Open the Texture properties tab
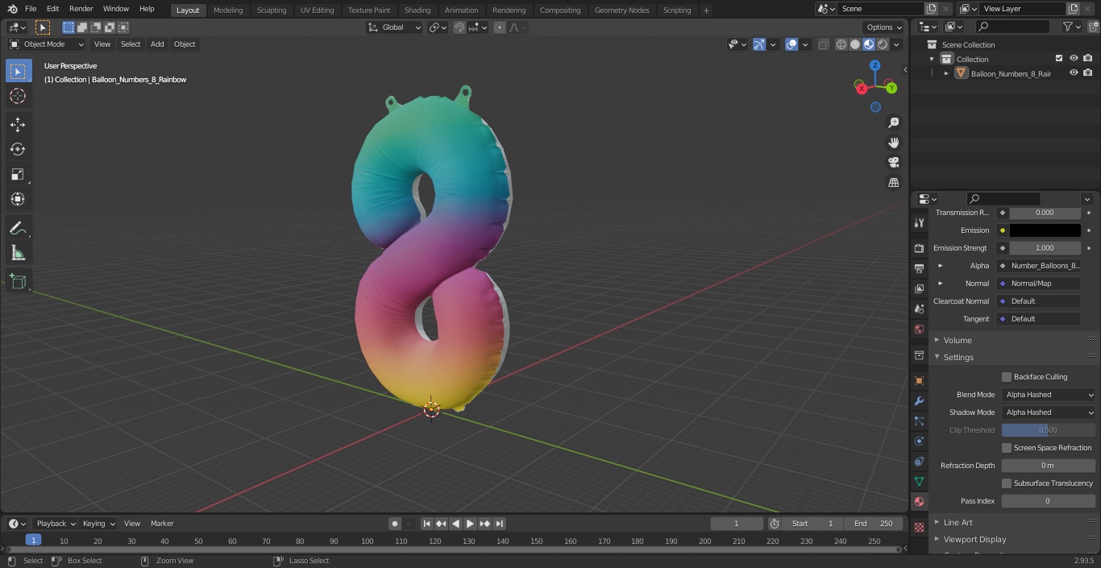The image size is (1101, 568). tap(919, 527)
